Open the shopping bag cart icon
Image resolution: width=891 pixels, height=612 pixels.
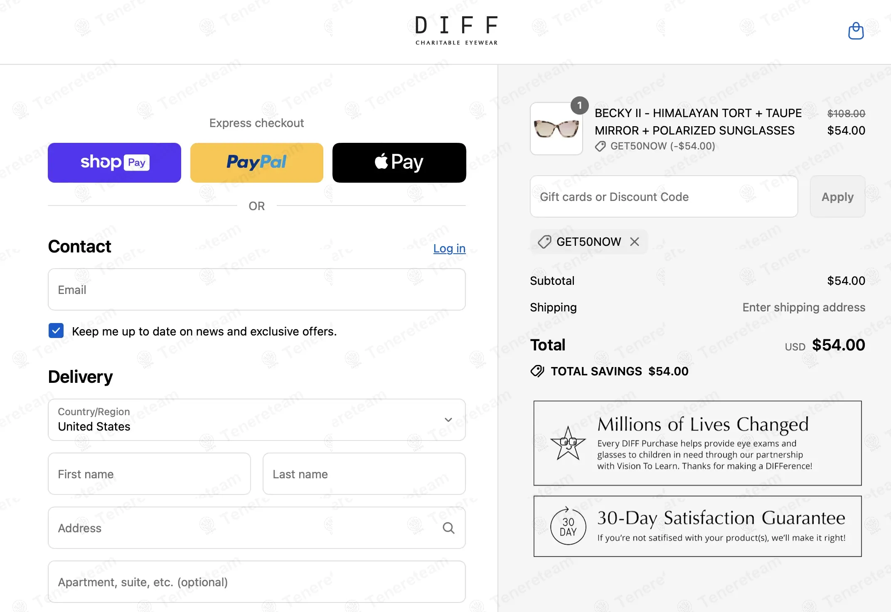(x=855, y=31)
